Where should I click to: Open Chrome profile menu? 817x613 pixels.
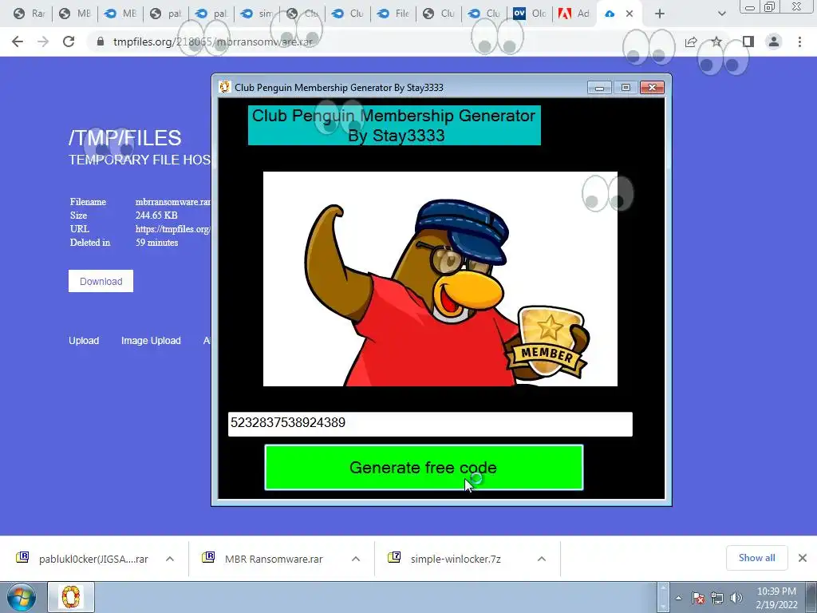[774, 42]
